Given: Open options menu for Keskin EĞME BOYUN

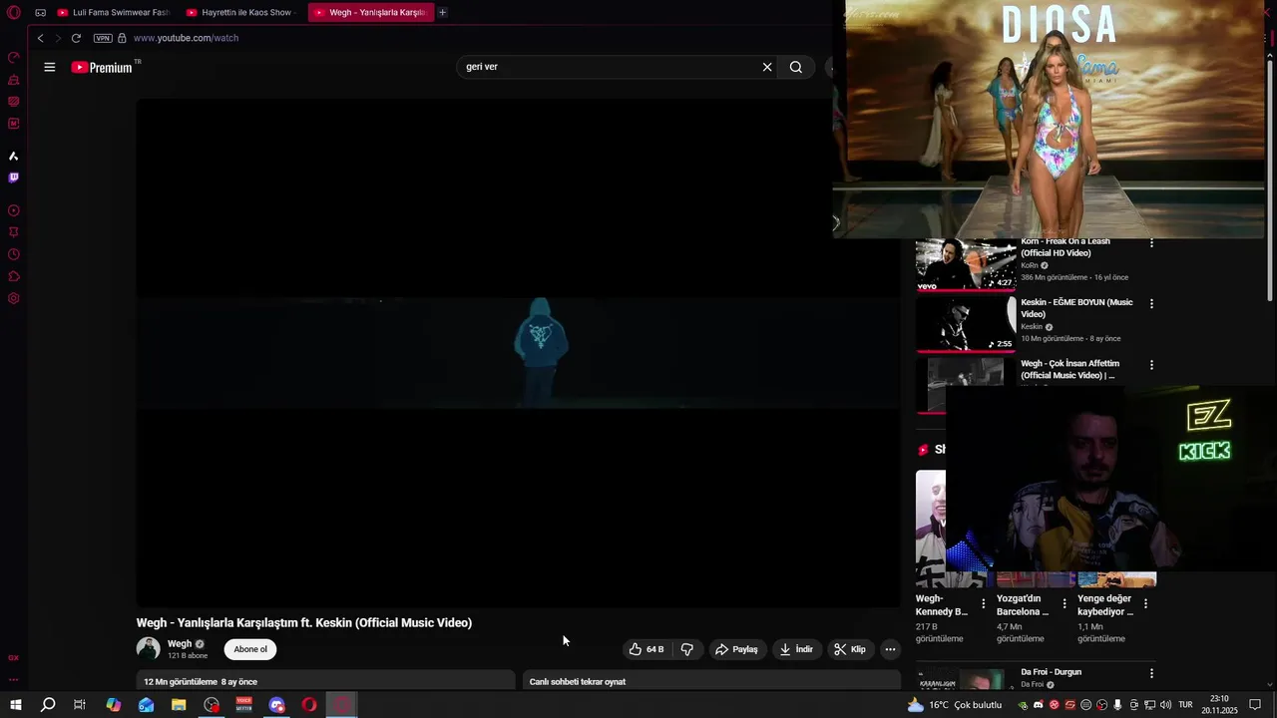Looking at the screenshot, I should (1151, 303).
